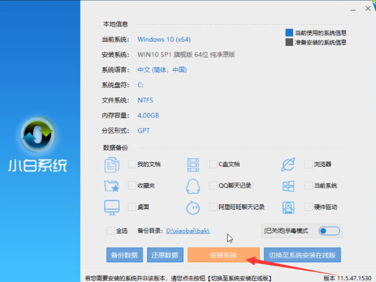Click the My Documents (我的文档) backup icon

pos(111,164)
